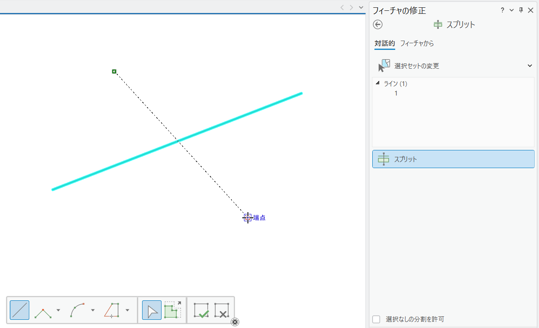Switch to the フィーチャから tab
539x328 pixels.
(x=417, y=44)
